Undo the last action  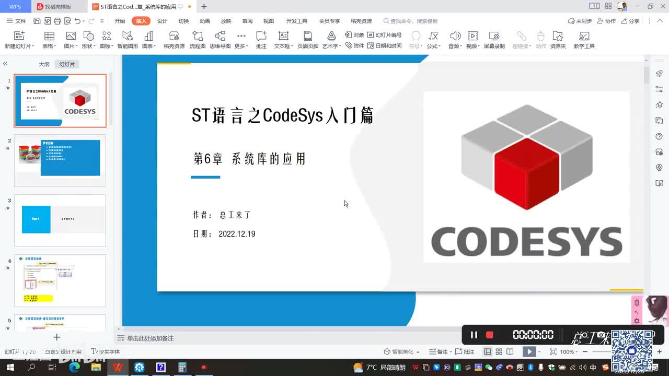[x=77, y=21]
